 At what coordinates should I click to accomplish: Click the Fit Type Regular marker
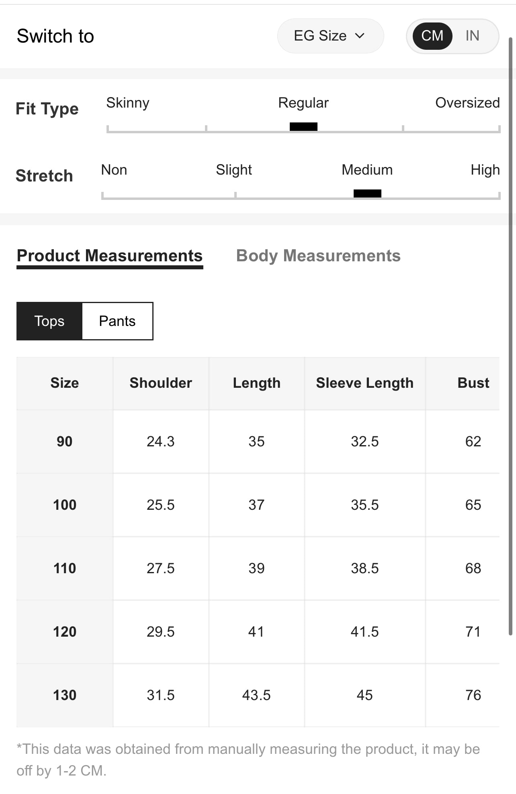point(303,126)
